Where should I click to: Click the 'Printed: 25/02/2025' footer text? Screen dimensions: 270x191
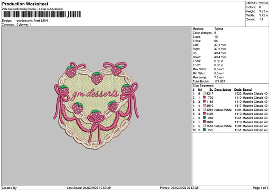[179, 188]
